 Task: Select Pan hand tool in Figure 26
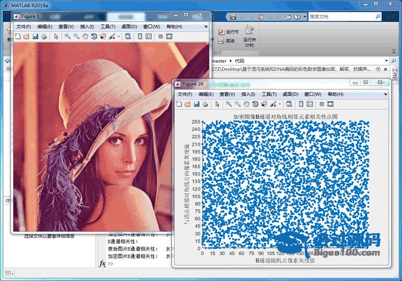click(x=246, y=104)
